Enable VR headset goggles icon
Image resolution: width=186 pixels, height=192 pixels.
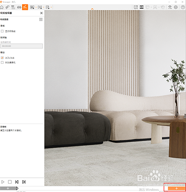[x=19, y=7]
